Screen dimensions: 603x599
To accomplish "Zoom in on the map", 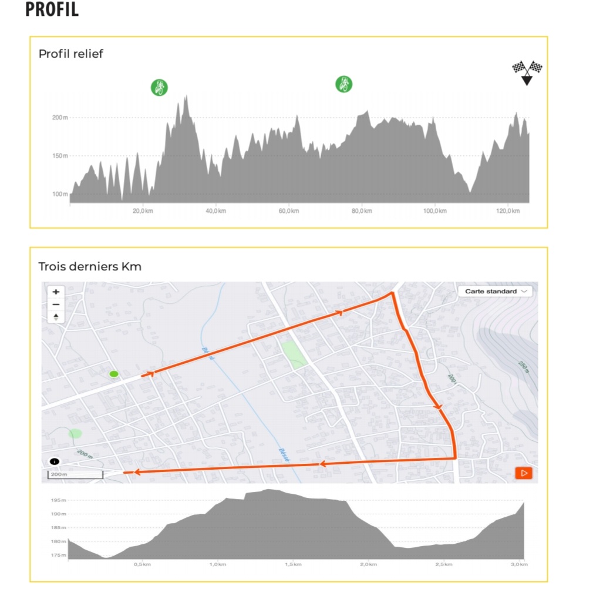I will pos(56,292).
